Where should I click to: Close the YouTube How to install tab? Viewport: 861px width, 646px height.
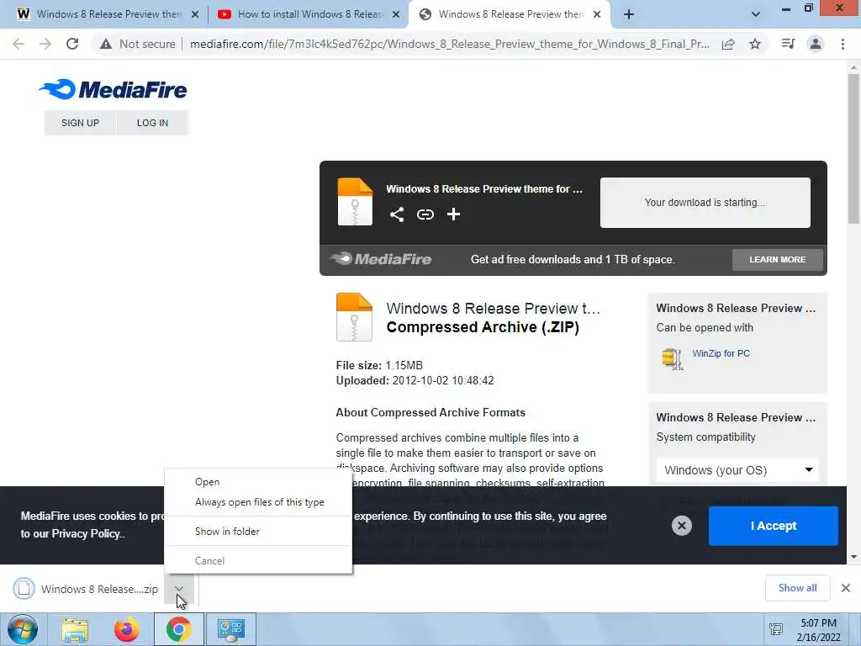pyautogui.click(x=396, y=14)
